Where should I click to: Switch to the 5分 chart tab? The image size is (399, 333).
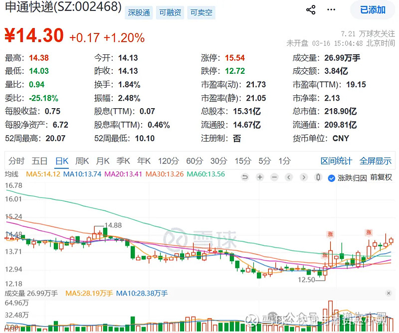pyautogui.click(x=265, y=161)
